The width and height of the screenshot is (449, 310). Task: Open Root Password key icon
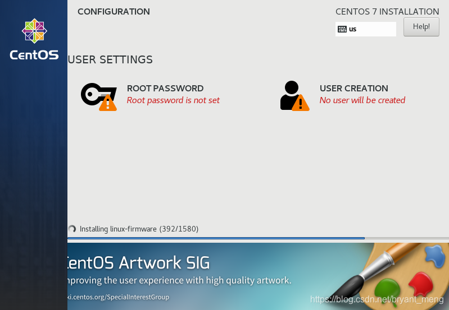99,96
